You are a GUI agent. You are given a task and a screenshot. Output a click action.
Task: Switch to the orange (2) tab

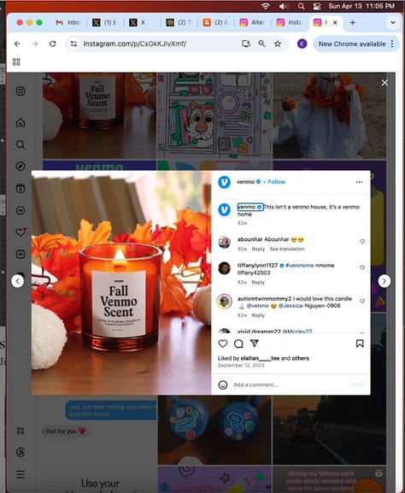pos(215,22)
